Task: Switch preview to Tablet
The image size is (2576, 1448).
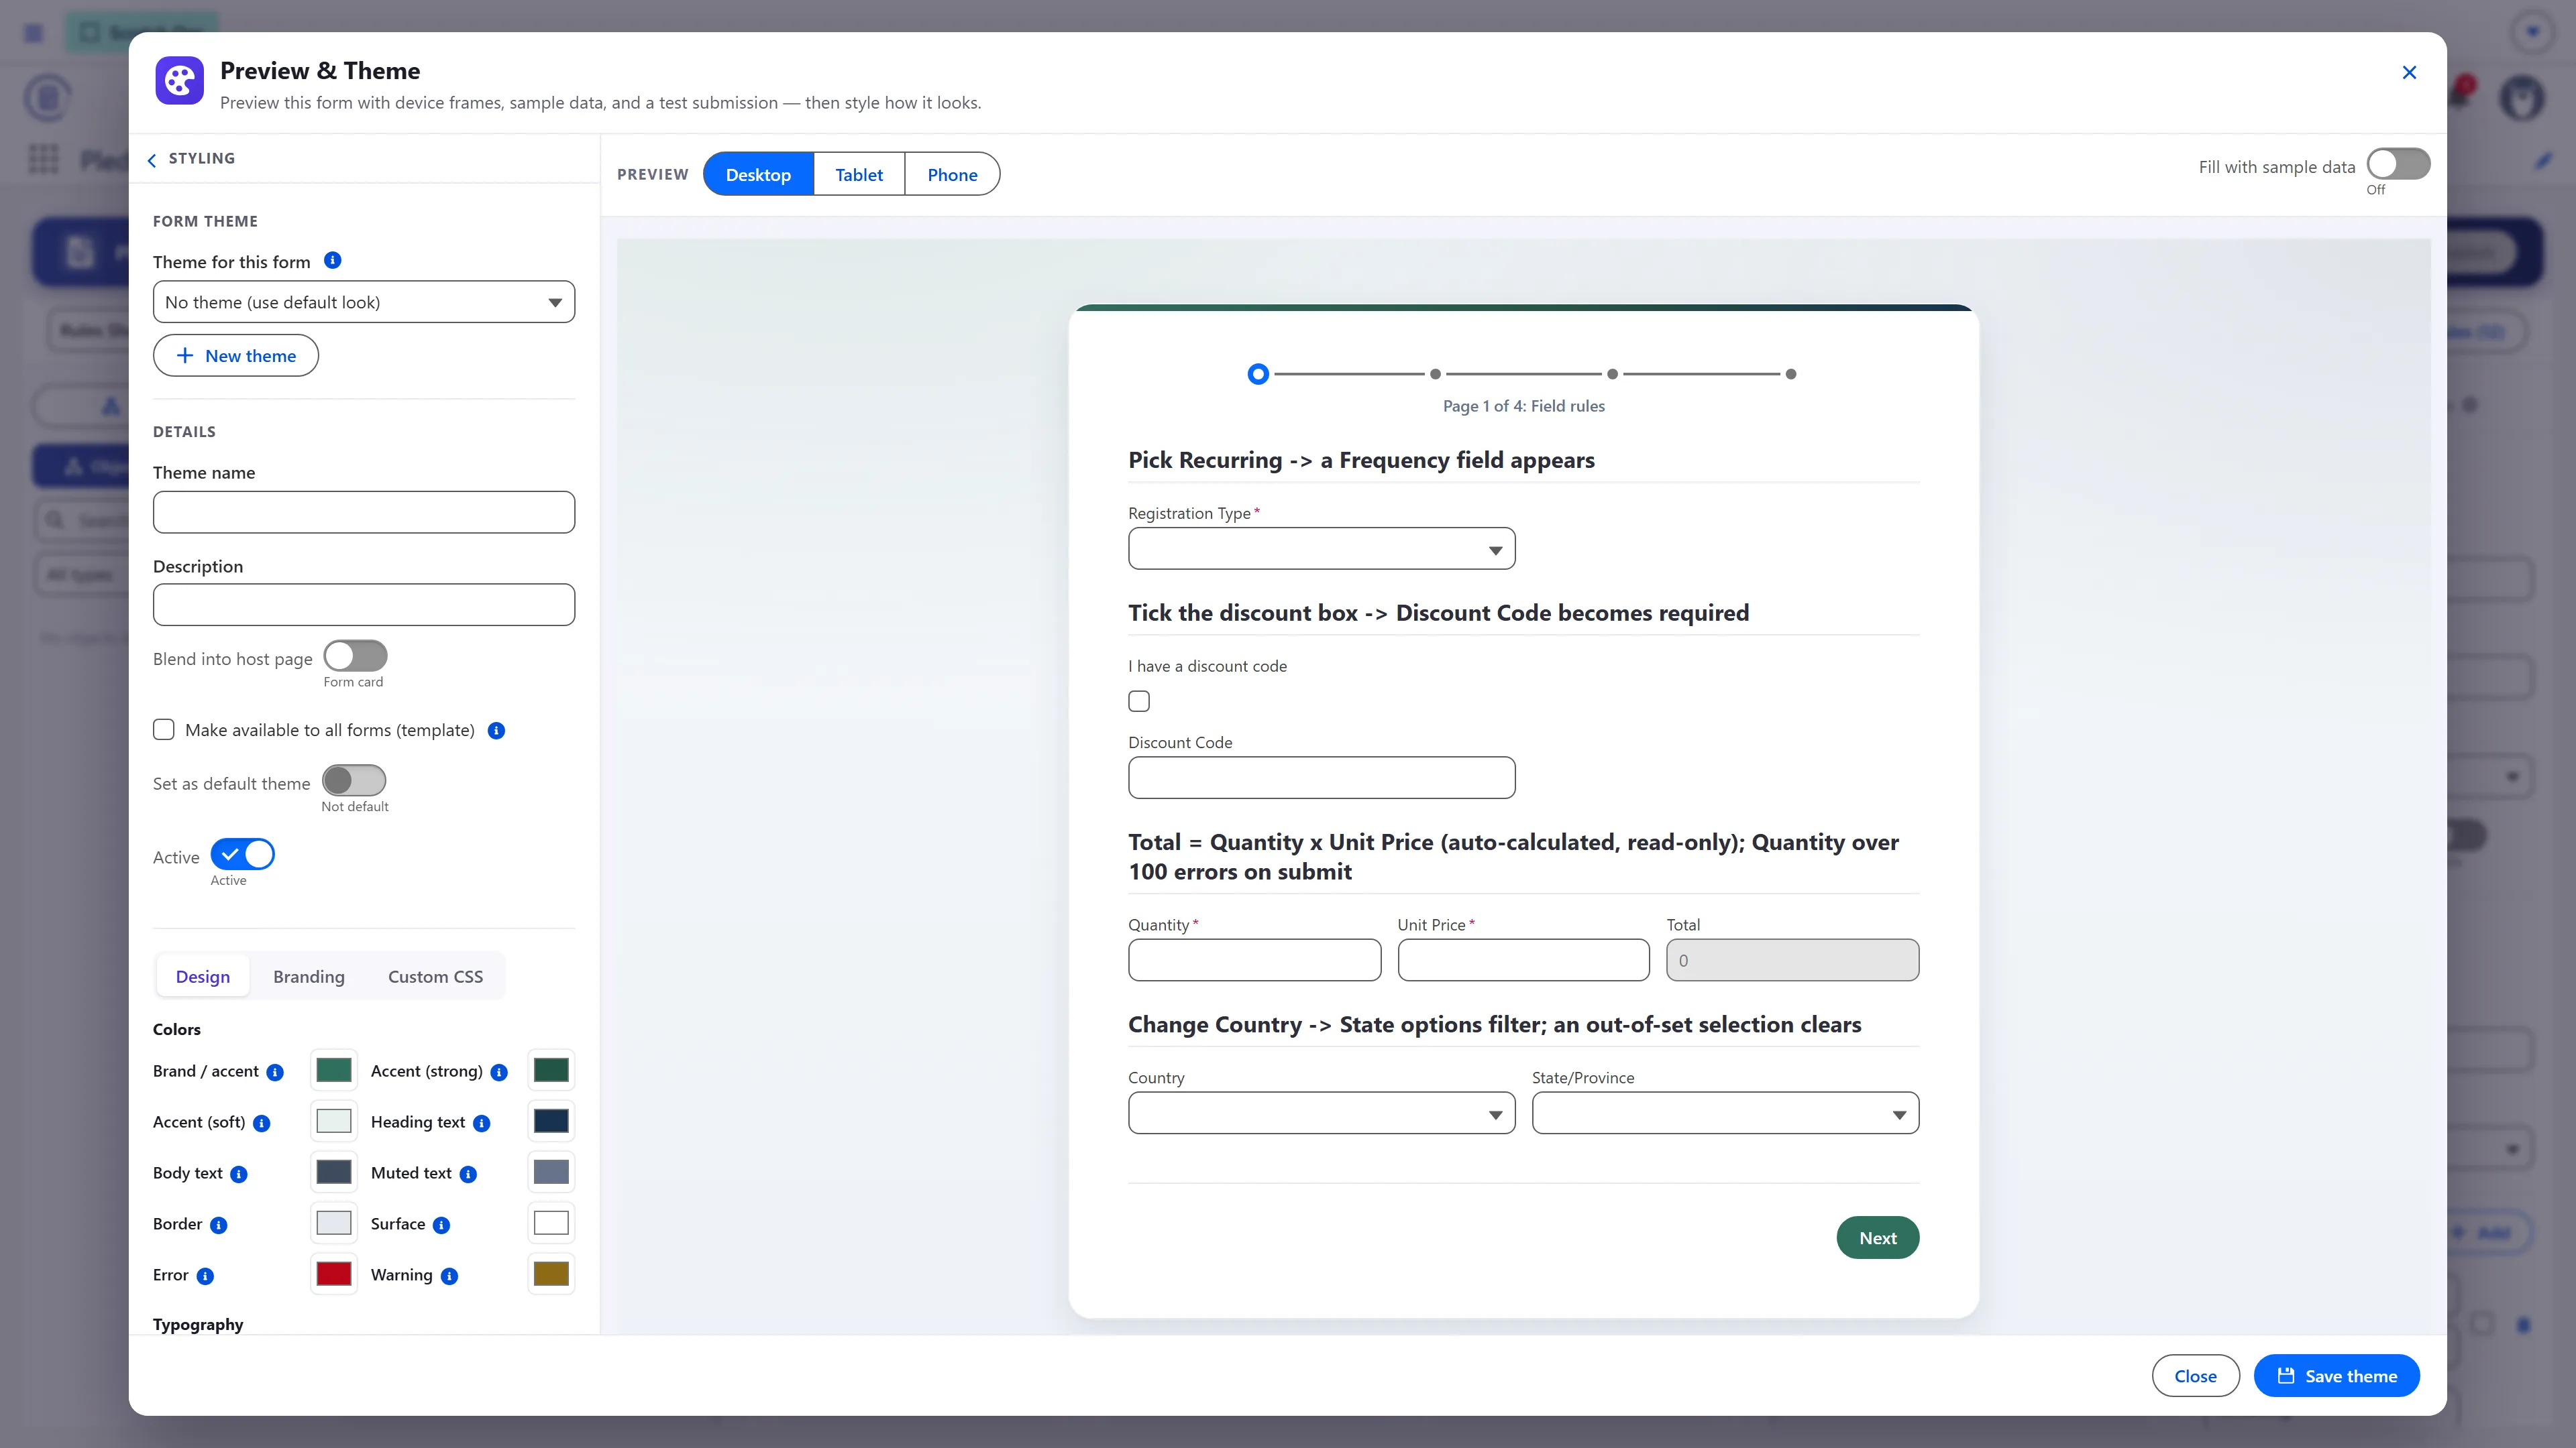Action: (x=859, y=174)
